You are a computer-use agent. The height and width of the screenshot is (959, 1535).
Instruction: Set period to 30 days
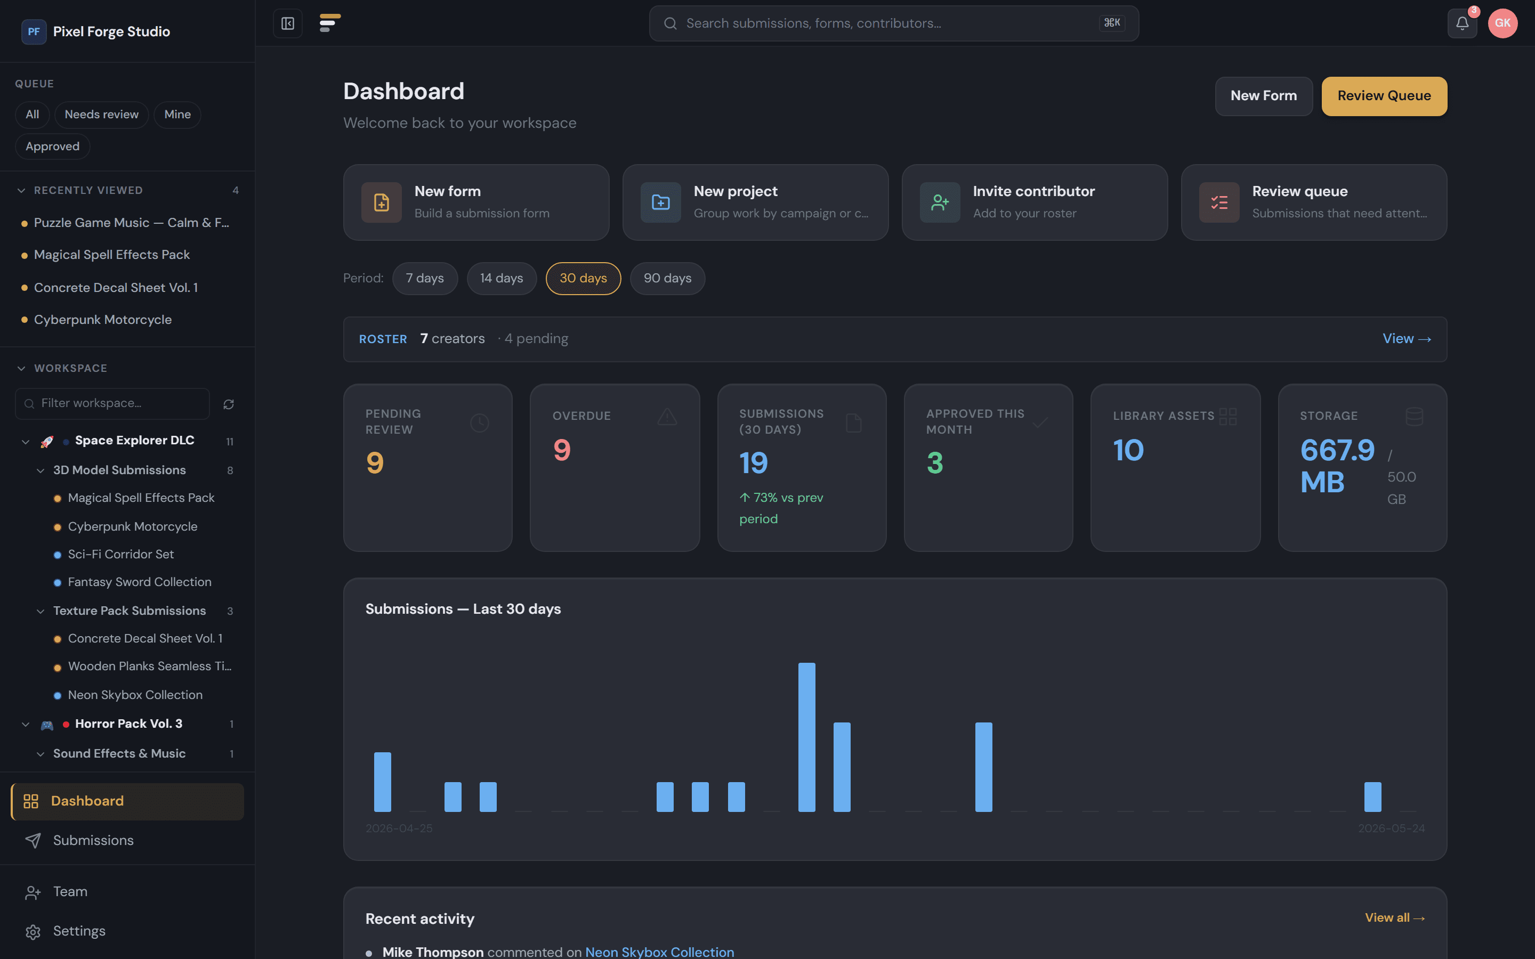[x=584, y=279]
